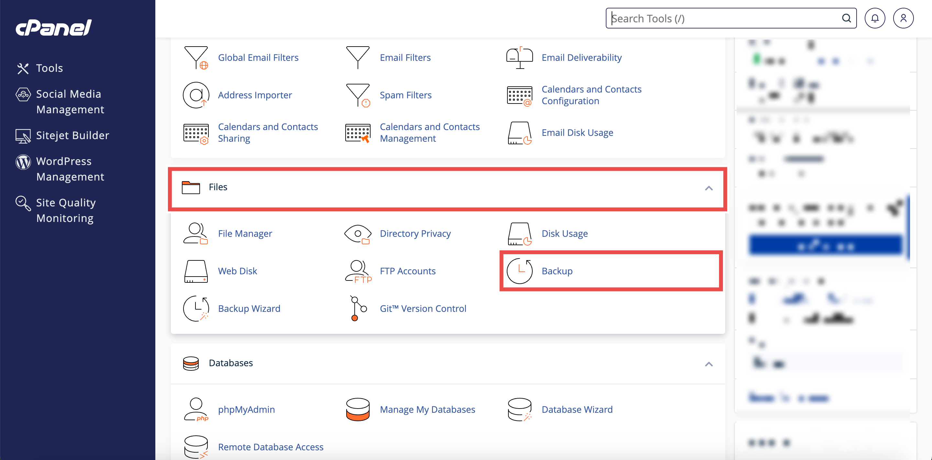Click the Directory Privacy eye icon
The image size is (932, 460).
click(358, 234)
